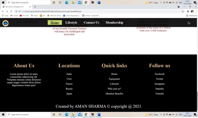Image resolution: width=198 pixels, height=118 pixels.
Task: Click Home under Quick links
Action: click(x=114, y=74)
